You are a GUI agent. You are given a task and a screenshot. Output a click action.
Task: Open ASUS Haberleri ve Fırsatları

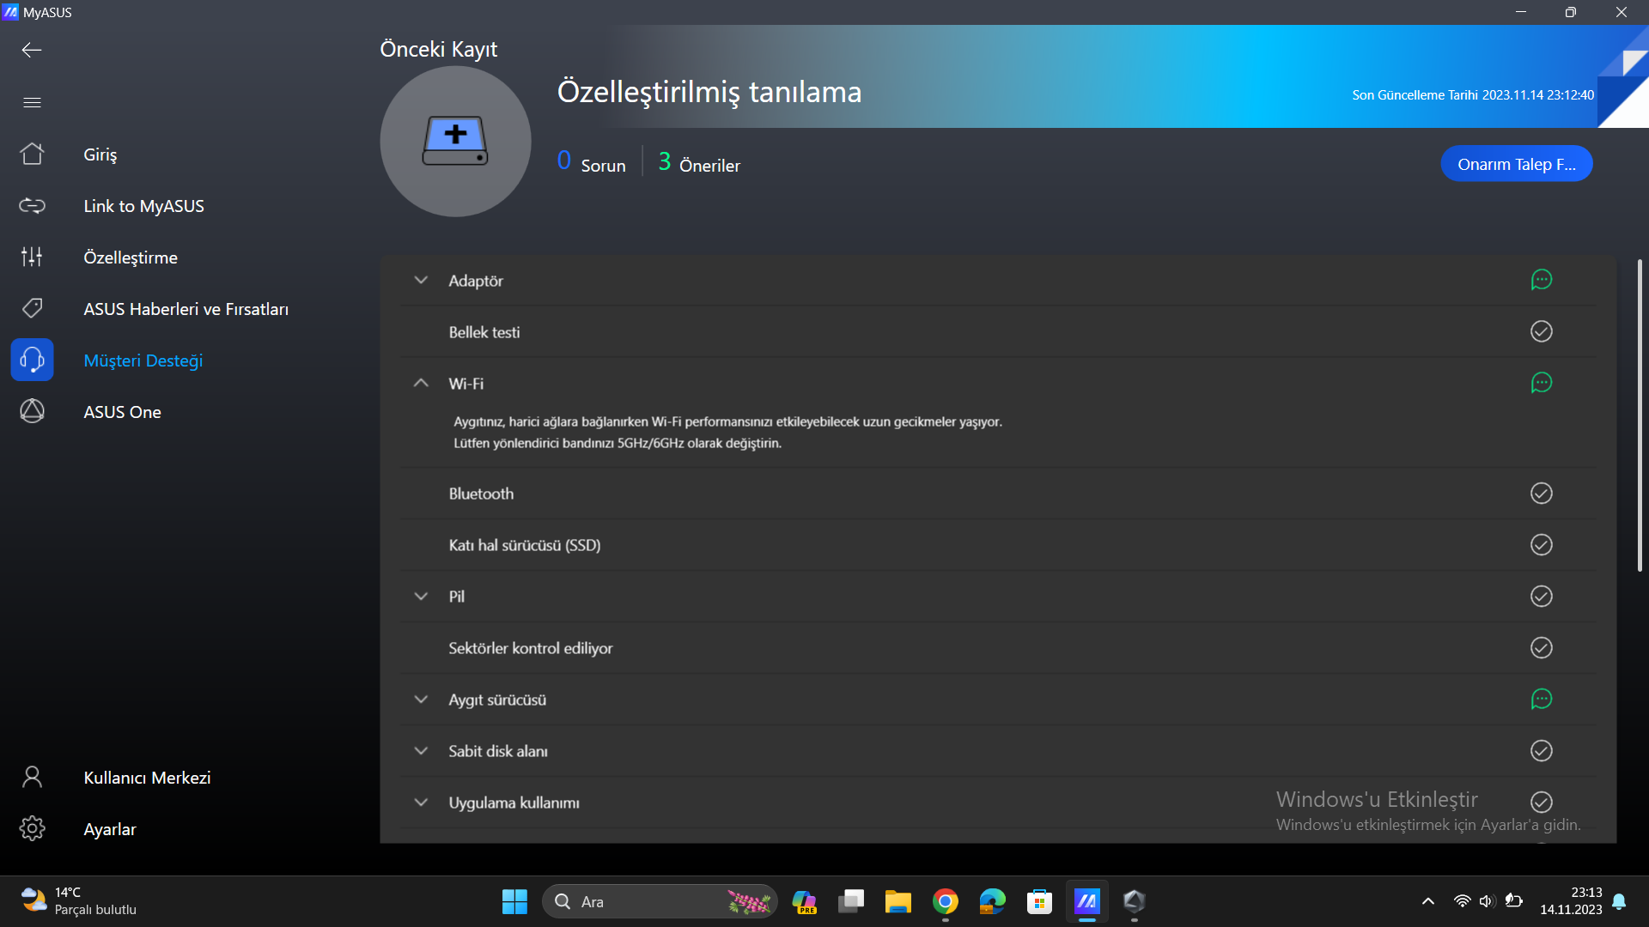point(186,309)
